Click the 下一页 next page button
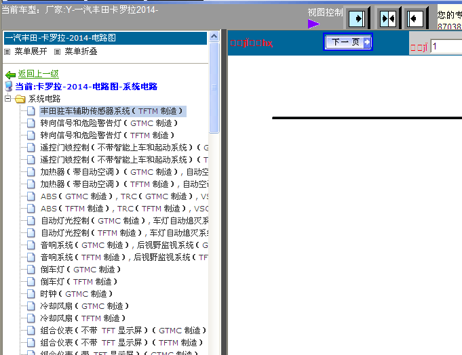Image resolution: width=462 pixels, height=355 pixels. point(348,42)
